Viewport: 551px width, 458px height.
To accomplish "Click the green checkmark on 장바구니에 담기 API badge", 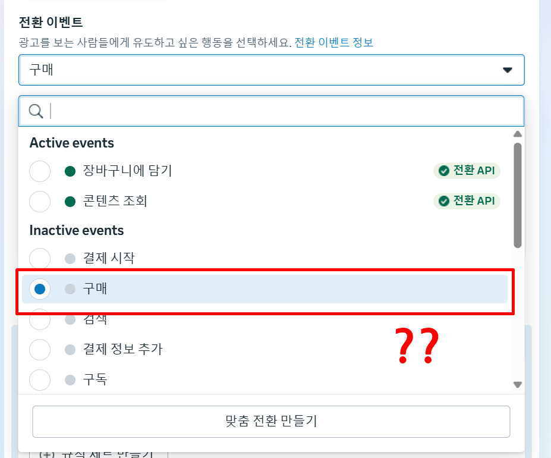I will coord(444,171).
